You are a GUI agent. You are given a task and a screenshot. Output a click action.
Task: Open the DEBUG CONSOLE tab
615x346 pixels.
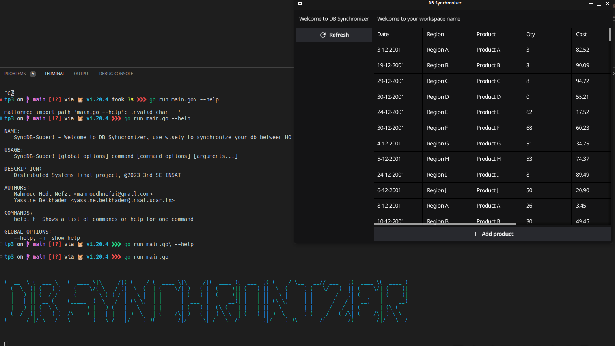click(116, 74)
